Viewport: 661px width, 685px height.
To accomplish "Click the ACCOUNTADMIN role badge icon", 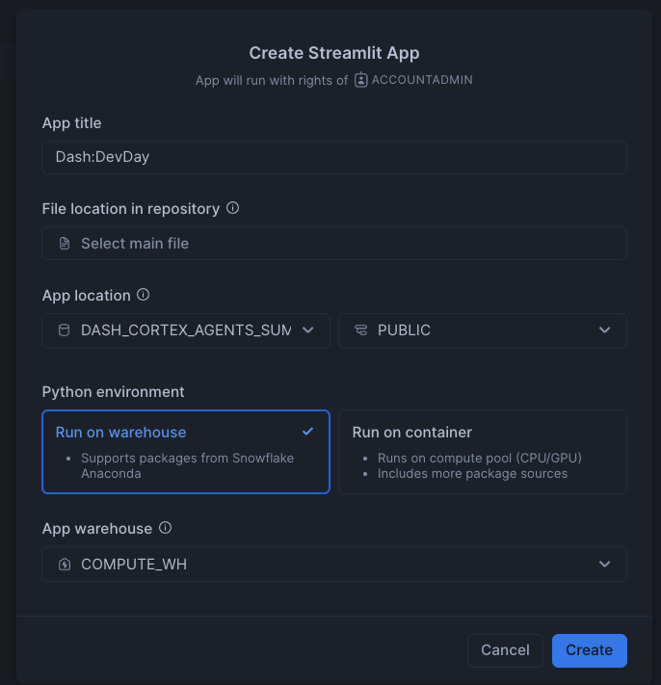I will point(361,80).
